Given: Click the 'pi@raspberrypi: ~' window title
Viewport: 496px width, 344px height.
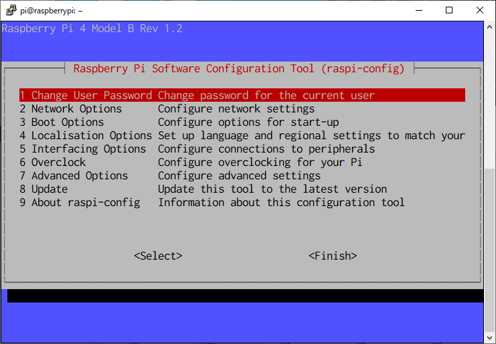Looking at the screenshot, I should (52, 11).
